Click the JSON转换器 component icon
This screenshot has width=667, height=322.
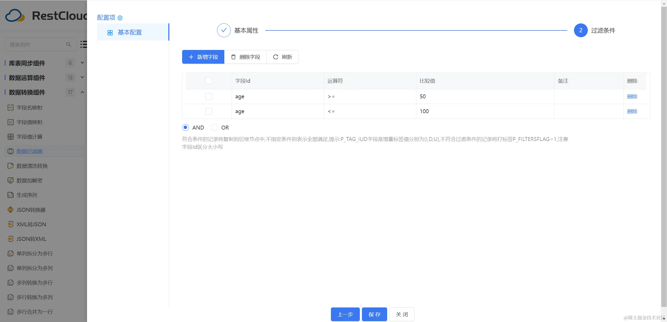click(x=10, y=210)
